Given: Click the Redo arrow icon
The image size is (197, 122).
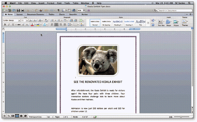Looking at the screenshot, I should [52, 10].
